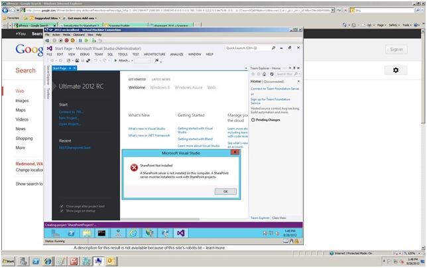This screenshot has width=427, height=268.
Task: Click 'New Project...' link on Start Page
Action: [69, 118]
